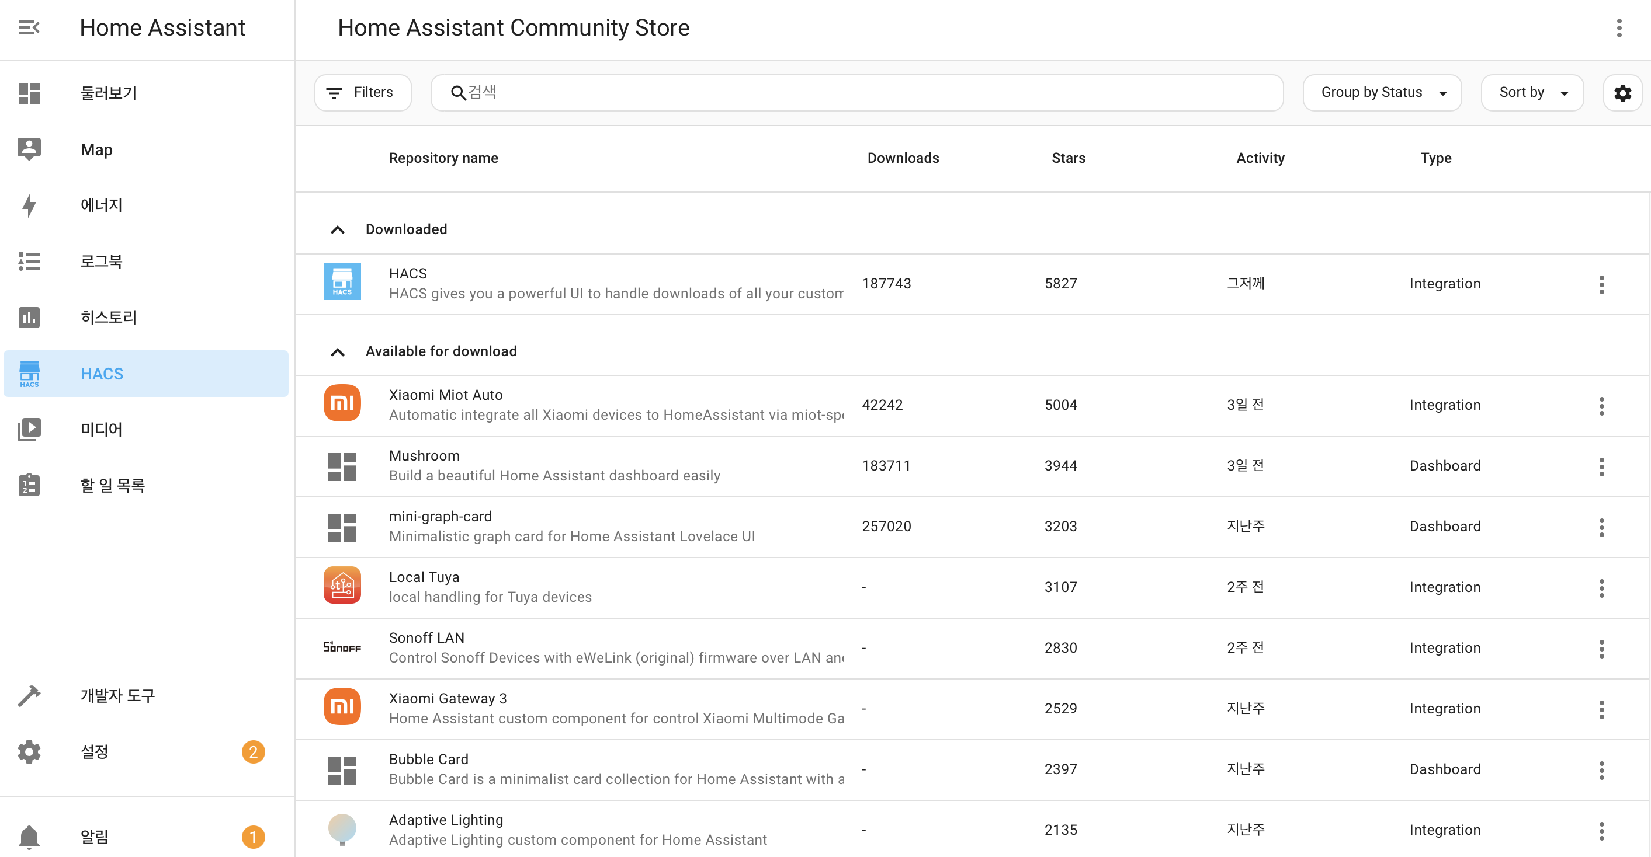This screenshot has width=1651, height=857.
Task: Open the Sort by dropdown
Action: click(1532, 93)
